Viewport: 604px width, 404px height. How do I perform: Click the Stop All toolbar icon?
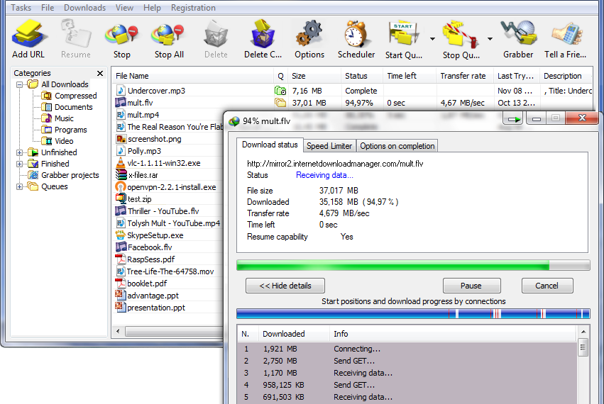coord(169,35)
